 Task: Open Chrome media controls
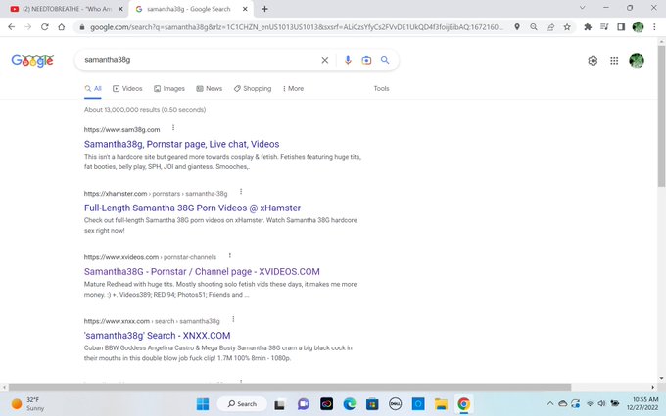coord(604,27)
